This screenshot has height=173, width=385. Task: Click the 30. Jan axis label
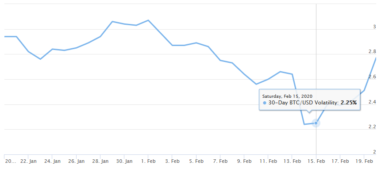[x=124, y=161]
